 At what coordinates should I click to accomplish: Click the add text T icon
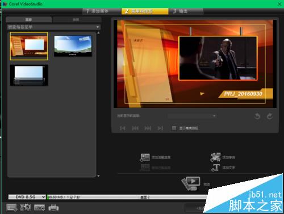tap(215, 168)
